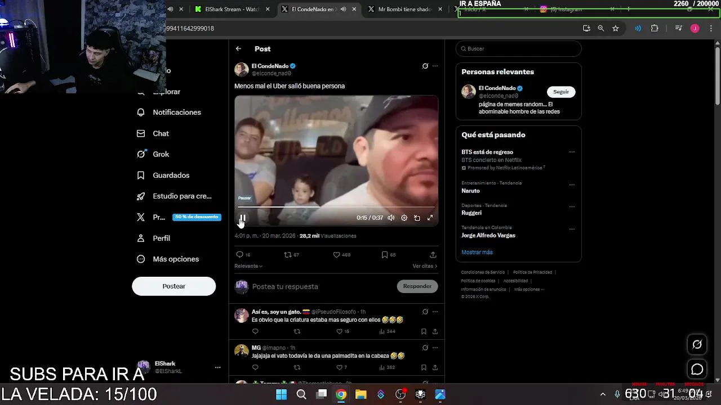Viewport: 721px width, 405px height.
Task: Open the Chrome profile avatar
Action: (695, 28)
